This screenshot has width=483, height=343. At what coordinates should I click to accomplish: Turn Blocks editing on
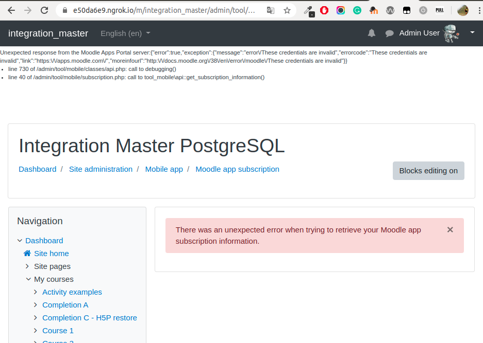click(428, 171)
